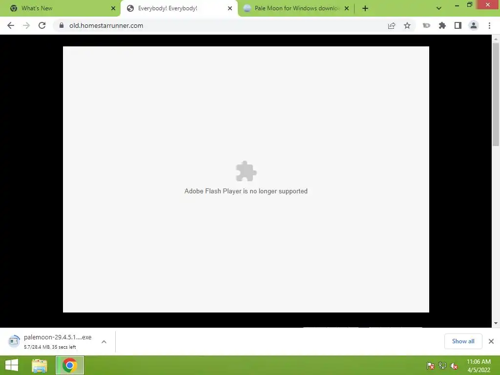This screenshot has height=375, width=500.
Task: Expand the tab search dropdown chevron
Action: pyautogui.click(x=439, y=8)
